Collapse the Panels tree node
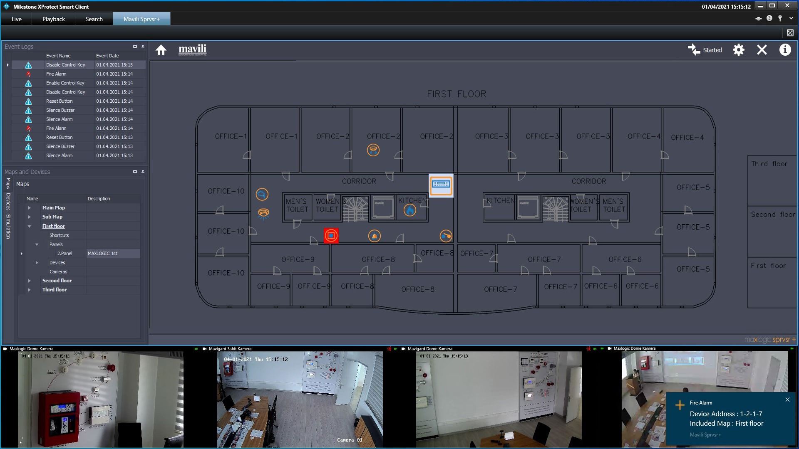The height and width of the screenshot is (449, 799). [37, 244]
